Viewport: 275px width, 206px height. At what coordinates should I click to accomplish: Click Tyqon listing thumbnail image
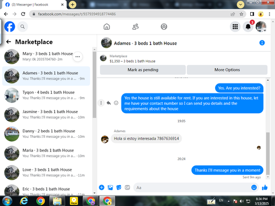click(12, 95)
